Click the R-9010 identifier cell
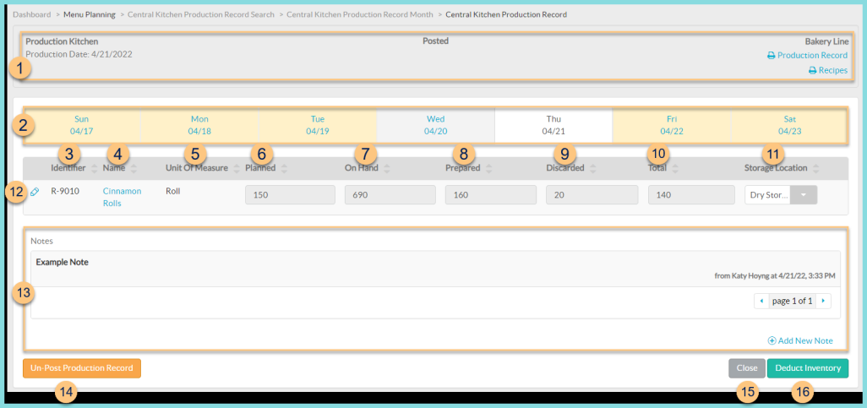Viewport: 867px width, 408px height. [65, 191]
